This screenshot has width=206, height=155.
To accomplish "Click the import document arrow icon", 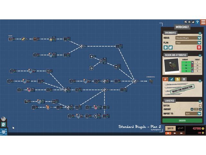I will point(166,47).
